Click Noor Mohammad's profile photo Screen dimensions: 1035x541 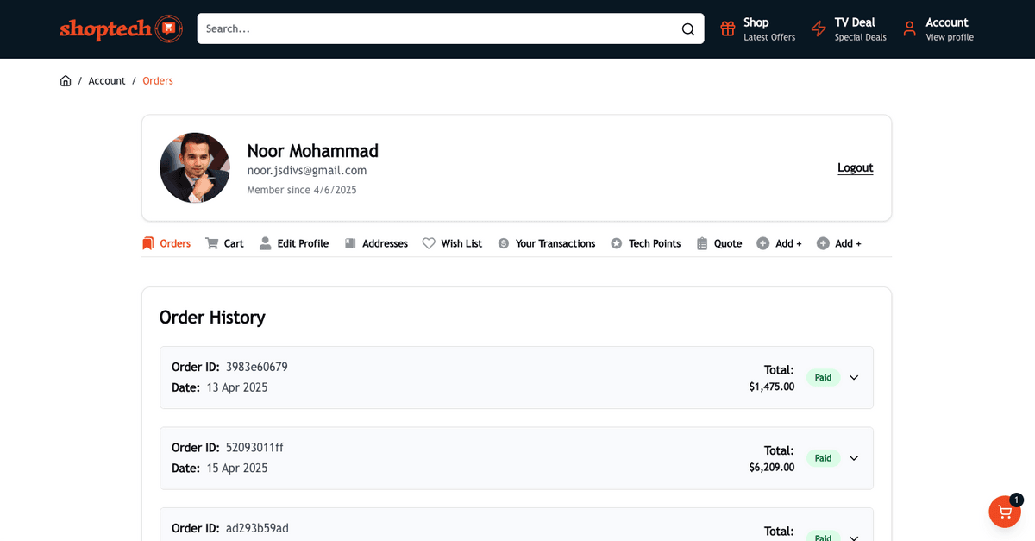(195, 167)
